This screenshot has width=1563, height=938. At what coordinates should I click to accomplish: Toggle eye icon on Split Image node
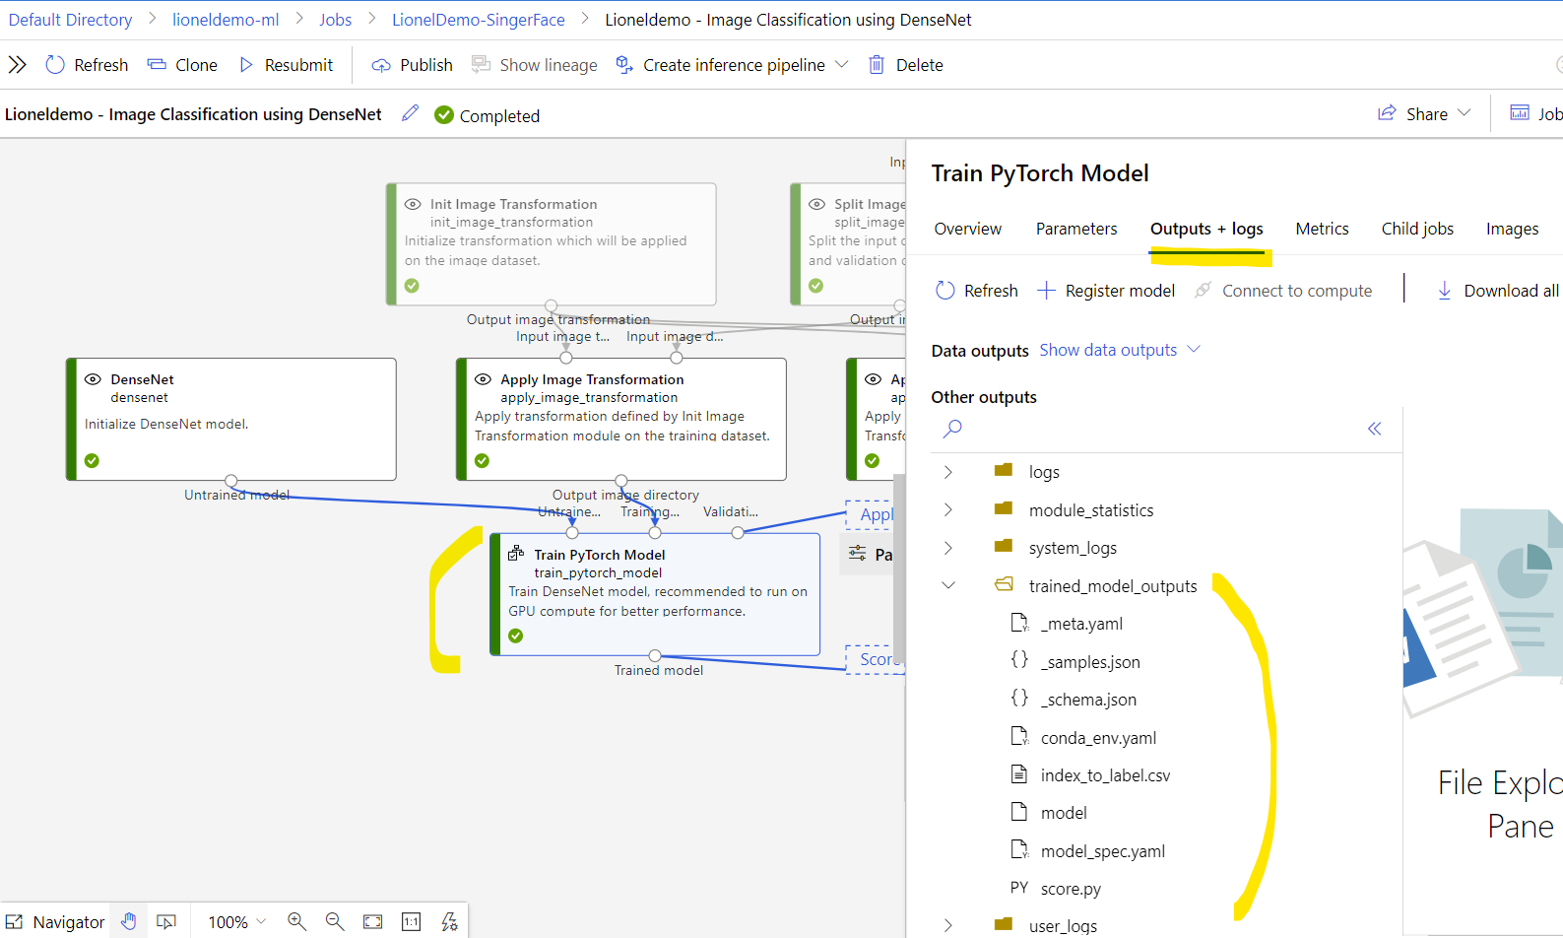pos(816,204)
